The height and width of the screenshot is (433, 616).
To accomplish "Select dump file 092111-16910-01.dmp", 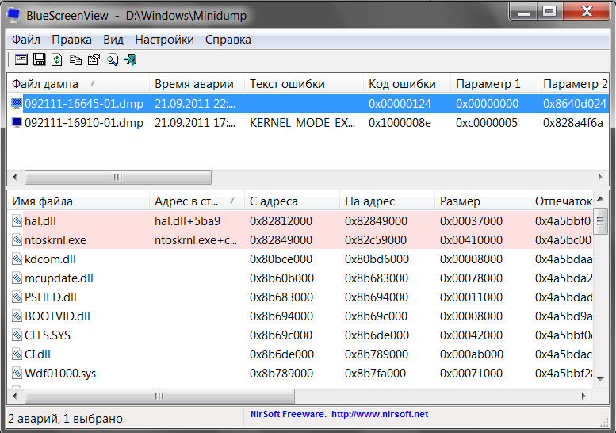I will tap(84, 123).
